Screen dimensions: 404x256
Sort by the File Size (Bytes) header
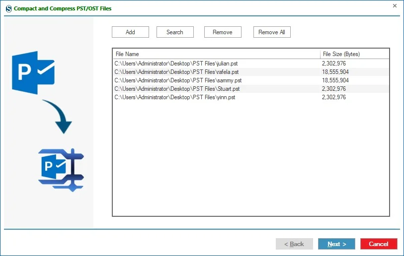(x=354, y=54)
